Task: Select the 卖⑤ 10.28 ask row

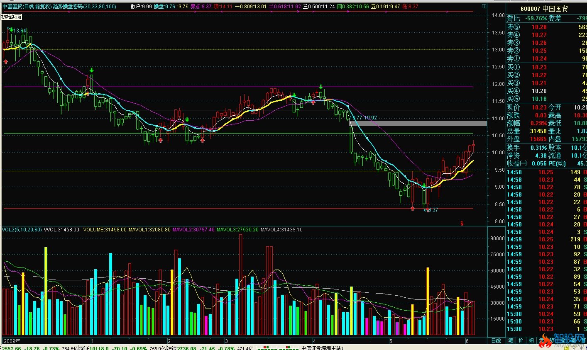Action: click(x=547, y=27)
